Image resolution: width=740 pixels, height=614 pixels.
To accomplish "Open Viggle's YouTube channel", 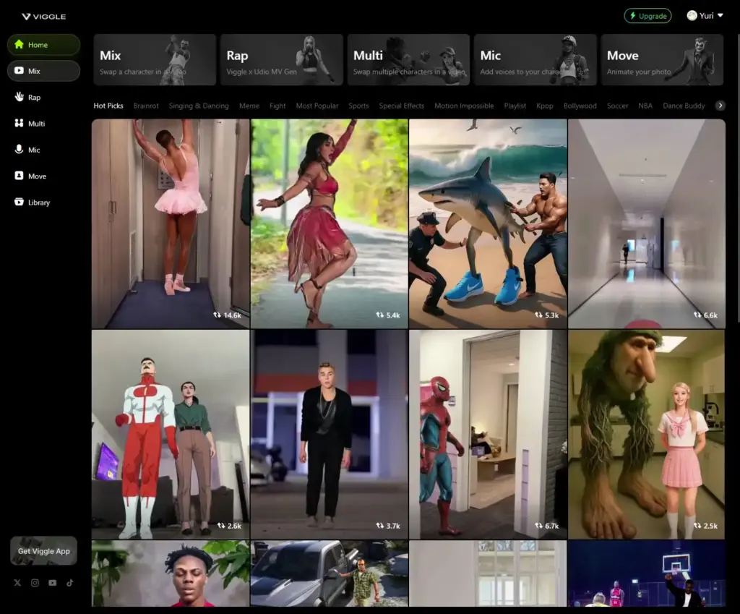I will point(52,583).
